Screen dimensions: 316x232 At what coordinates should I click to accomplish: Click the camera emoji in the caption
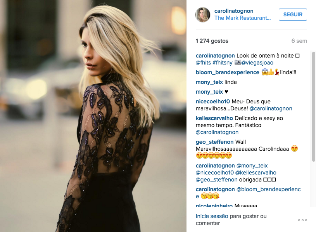(238, 63)
